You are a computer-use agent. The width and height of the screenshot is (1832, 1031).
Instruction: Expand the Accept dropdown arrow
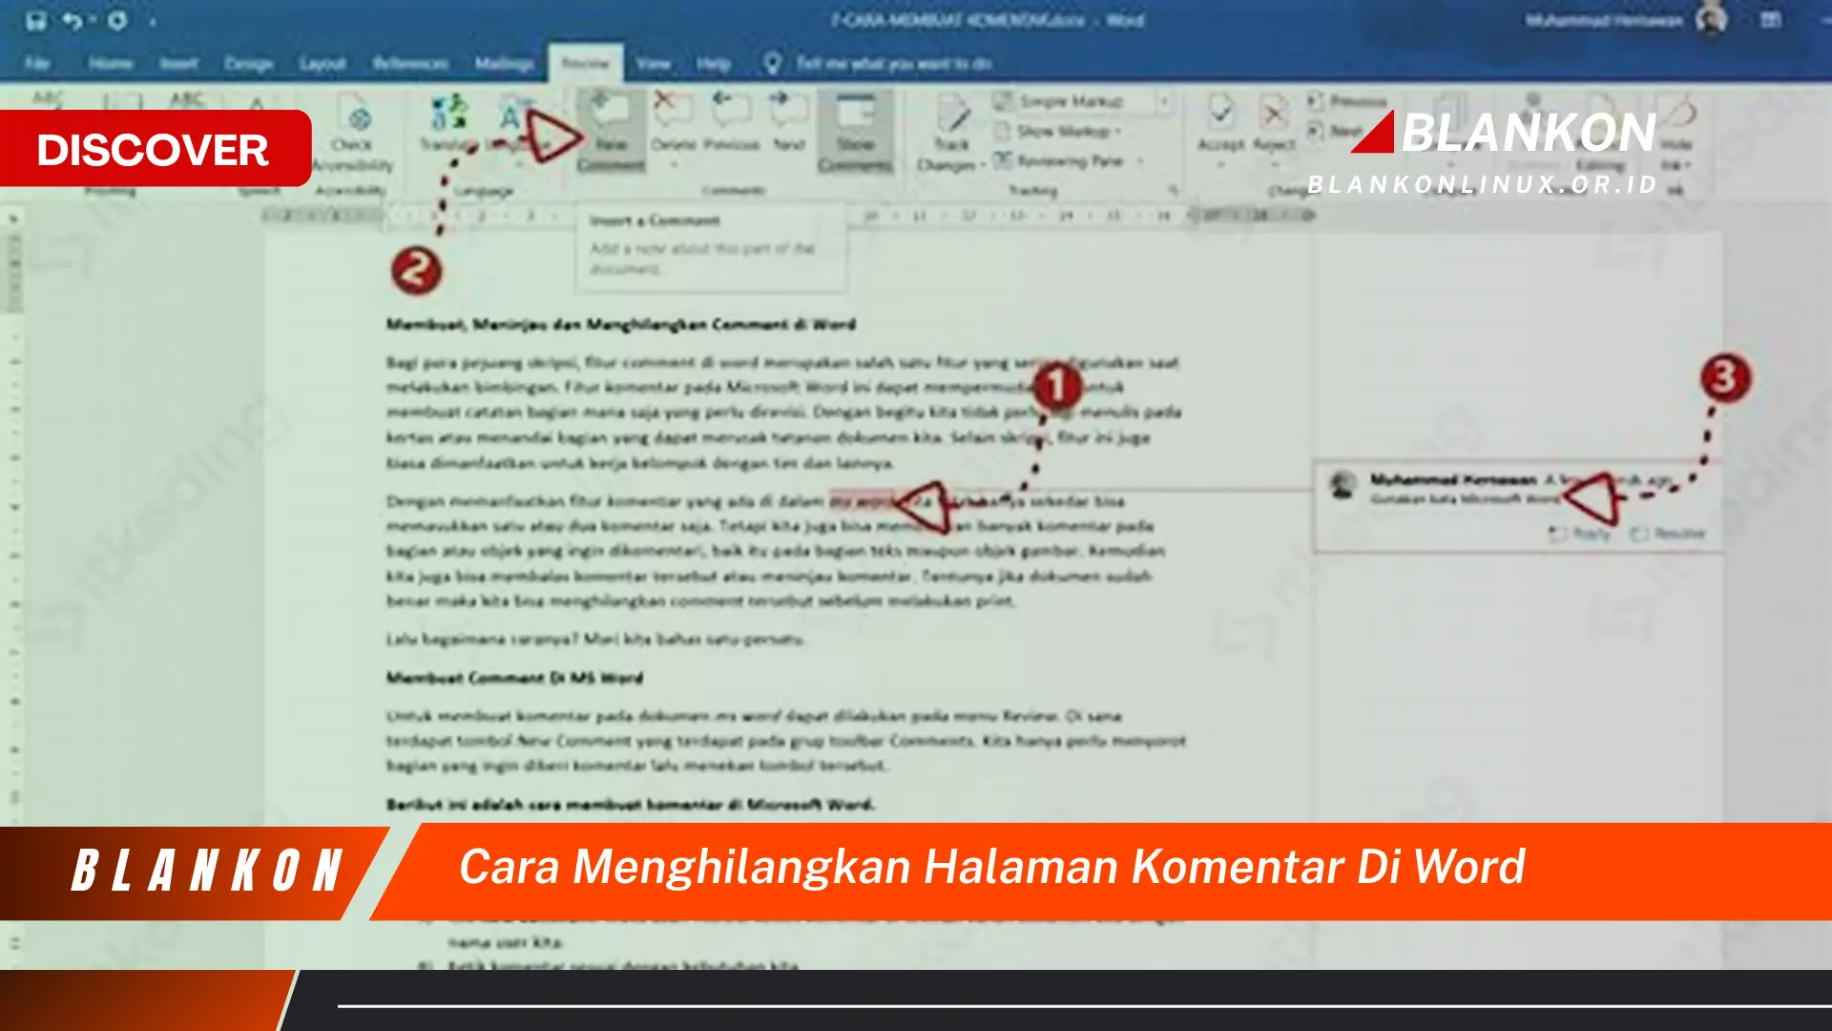pyautogui.click(x=1220, y=165)
